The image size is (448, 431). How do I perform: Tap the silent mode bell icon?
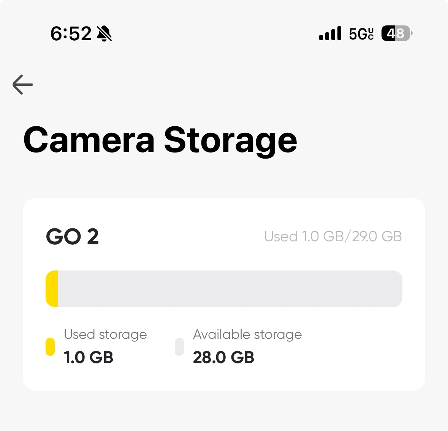[x=104, y=34]
